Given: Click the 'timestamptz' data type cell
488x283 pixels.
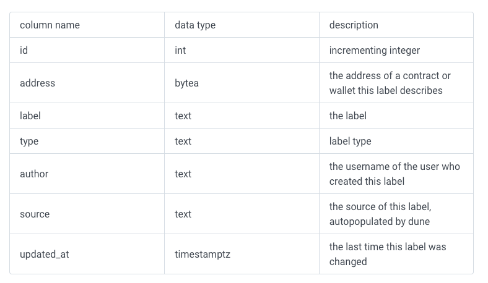Looking at the screenshot, I should coord(242,254).
